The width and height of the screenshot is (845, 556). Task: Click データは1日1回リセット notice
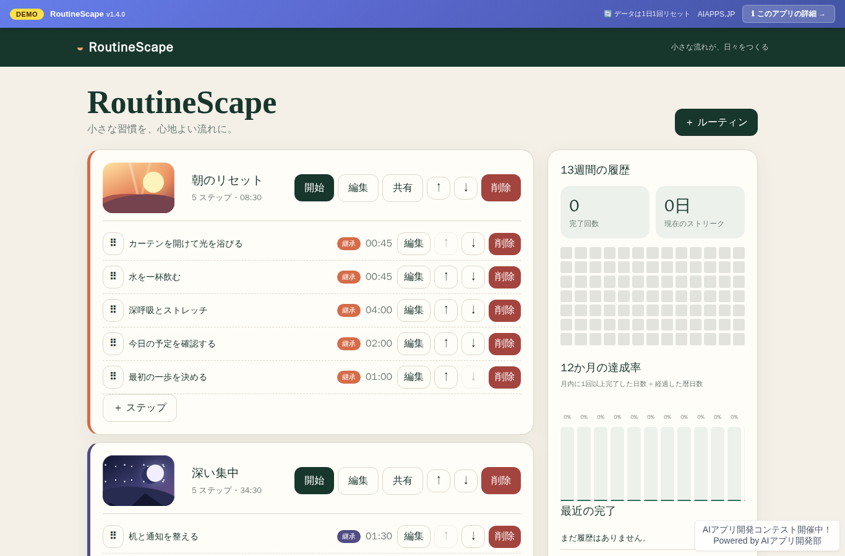646,14
